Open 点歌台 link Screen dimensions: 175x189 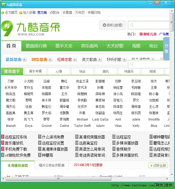pos(55,12)
